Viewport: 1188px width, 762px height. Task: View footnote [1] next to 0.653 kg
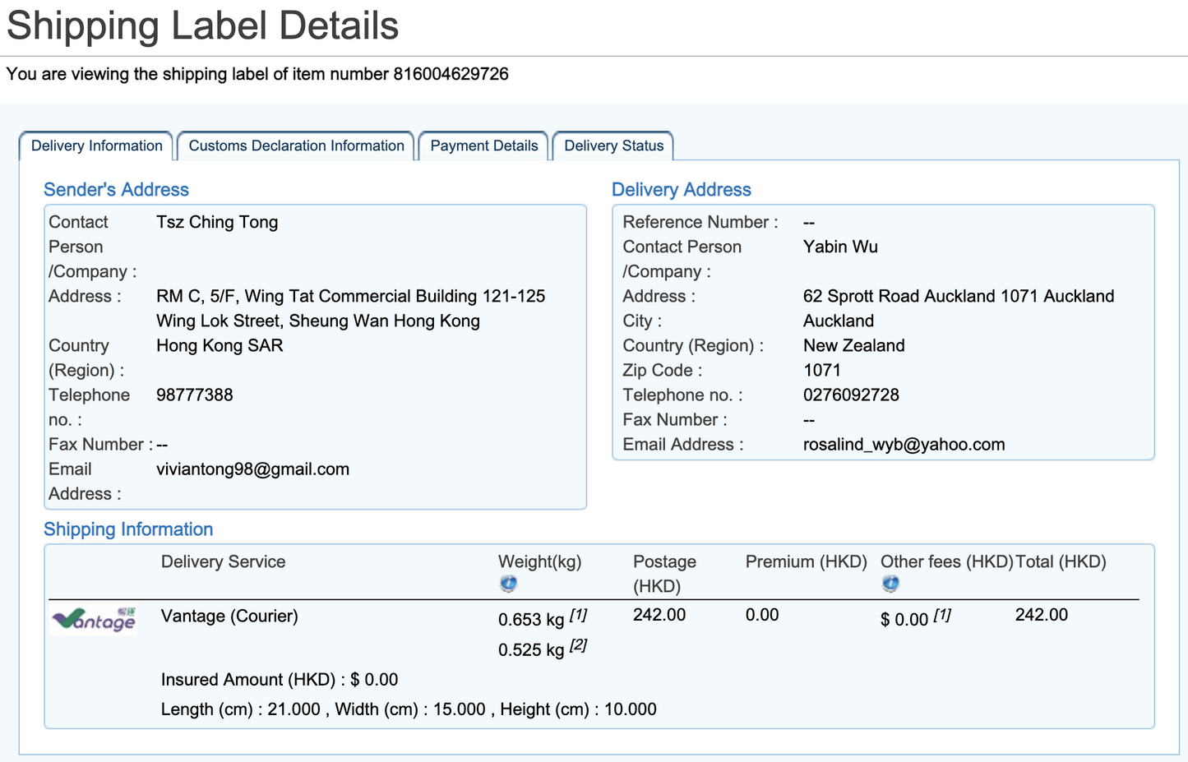click(x=578, y=612)
